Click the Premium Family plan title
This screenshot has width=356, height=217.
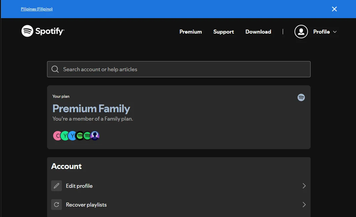91,108
